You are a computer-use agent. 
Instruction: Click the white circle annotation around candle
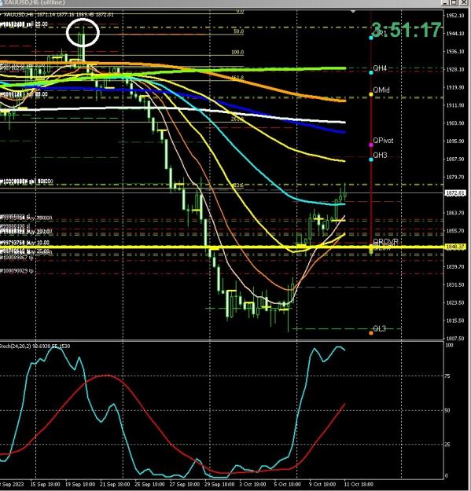(83, 32)
